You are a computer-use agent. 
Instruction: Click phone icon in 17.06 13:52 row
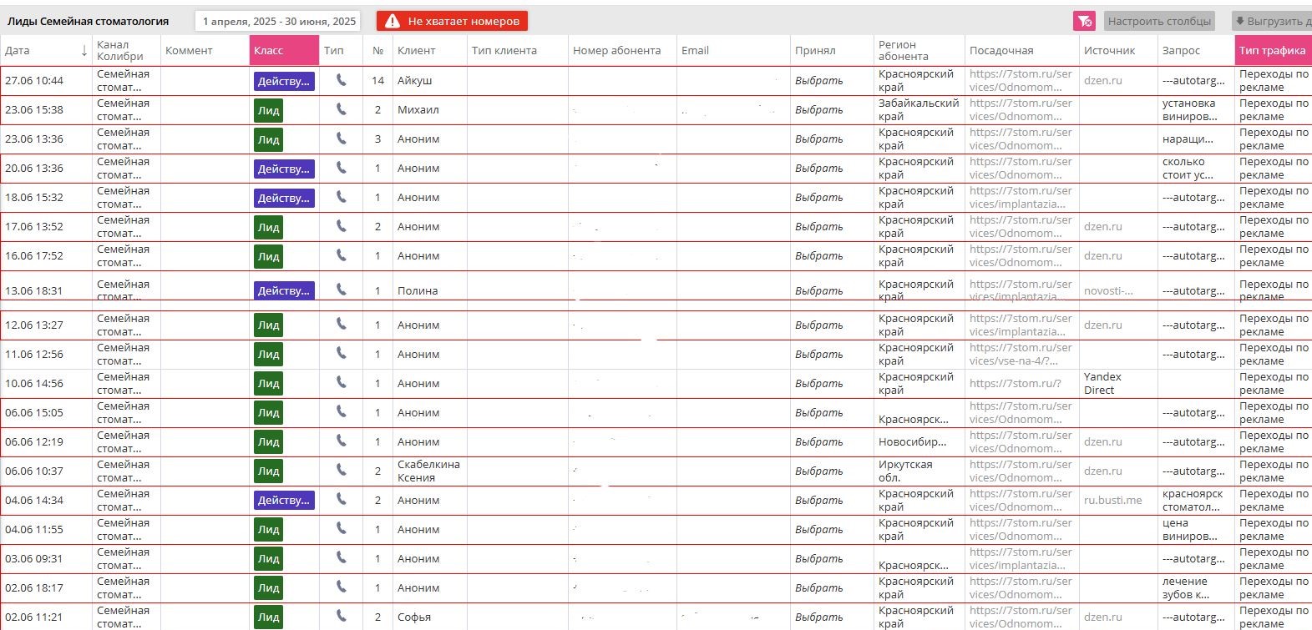tap(341, 226)
